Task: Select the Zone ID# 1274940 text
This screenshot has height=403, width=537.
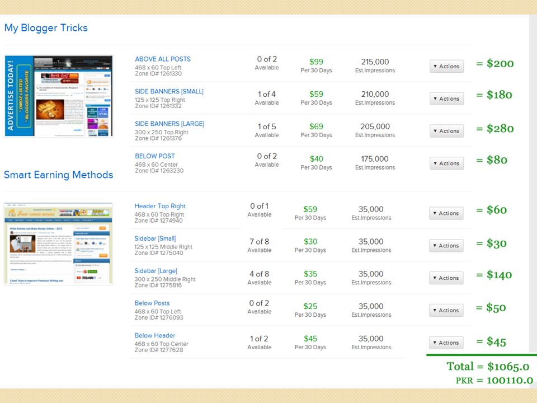Action: coord(158,221)
